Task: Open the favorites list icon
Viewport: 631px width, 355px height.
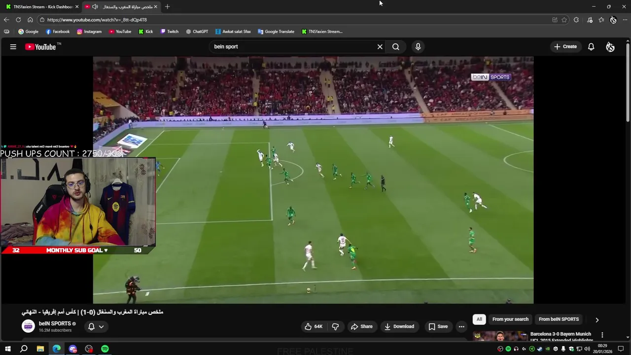Action: [601, 20]
